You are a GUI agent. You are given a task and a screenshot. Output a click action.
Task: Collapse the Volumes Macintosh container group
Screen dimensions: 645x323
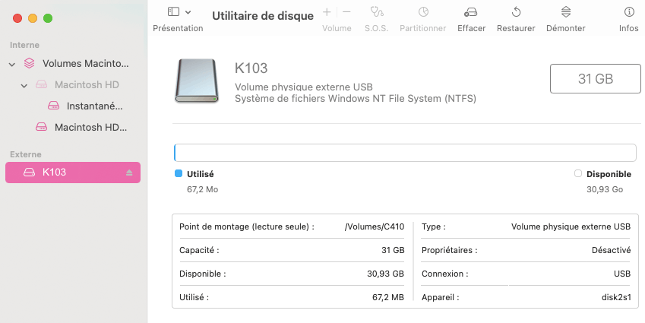[x=12, y=64]
